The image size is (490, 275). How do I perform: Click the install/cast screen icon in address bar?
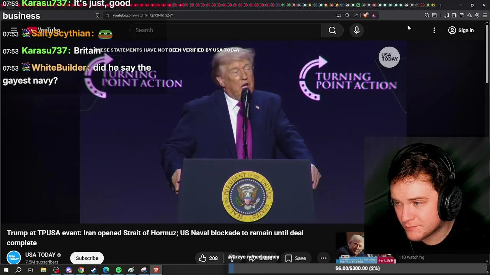pyautogui.click(x=339, y=15)
